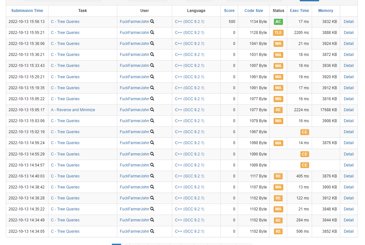This screenshot has width=365, height=245.
Task: Open Detail of 15:02:19 CE submission
Action: coord(349,132)
